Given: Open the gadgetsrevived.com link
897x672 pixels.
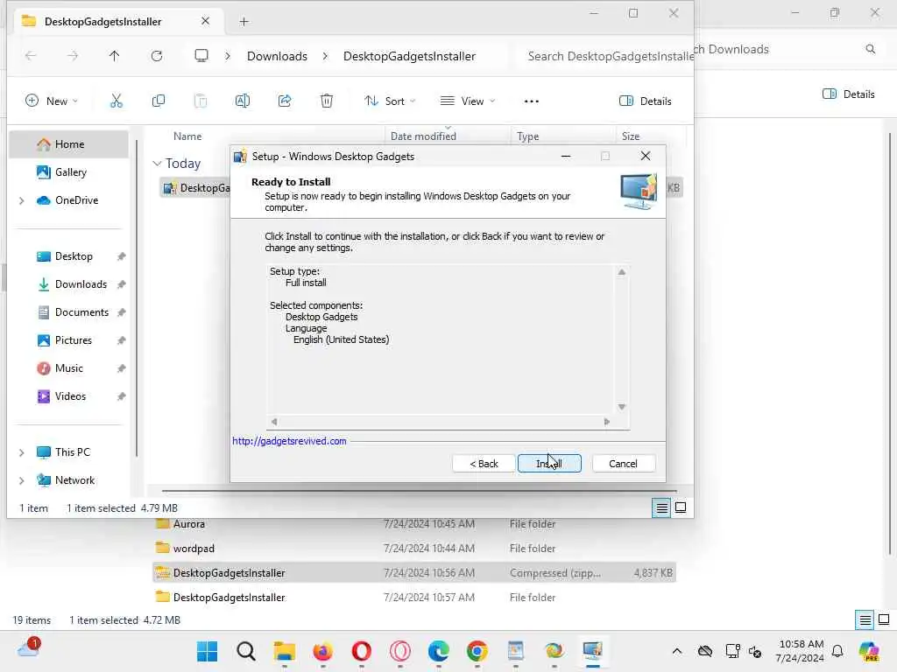Looking at the screenshot, I should click(289, 441).
